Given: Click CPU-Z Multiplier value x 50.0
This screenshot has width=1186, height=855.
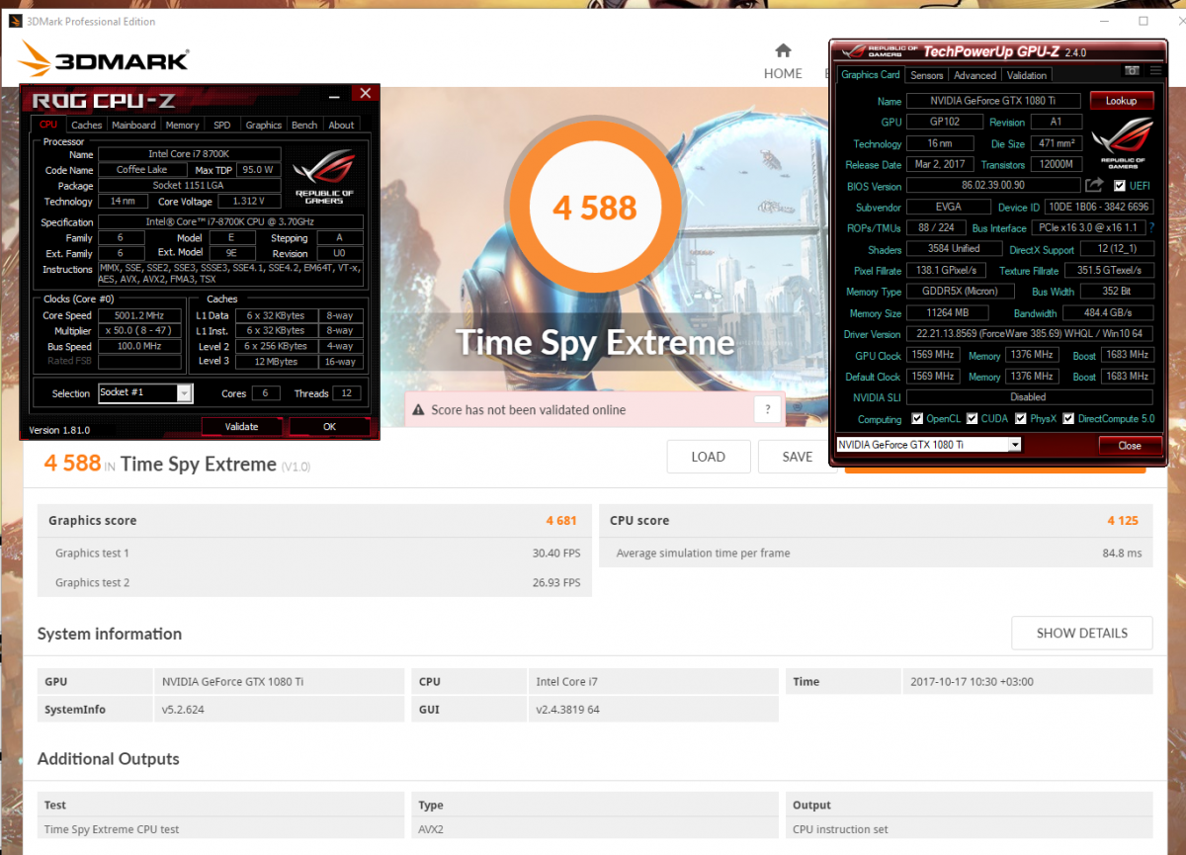Looking at the screenshot, I should 137,331.
